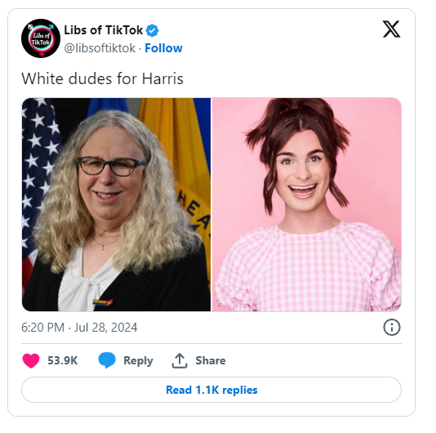Open the X logo link
The image size is (436, 433).
(391, 29)
